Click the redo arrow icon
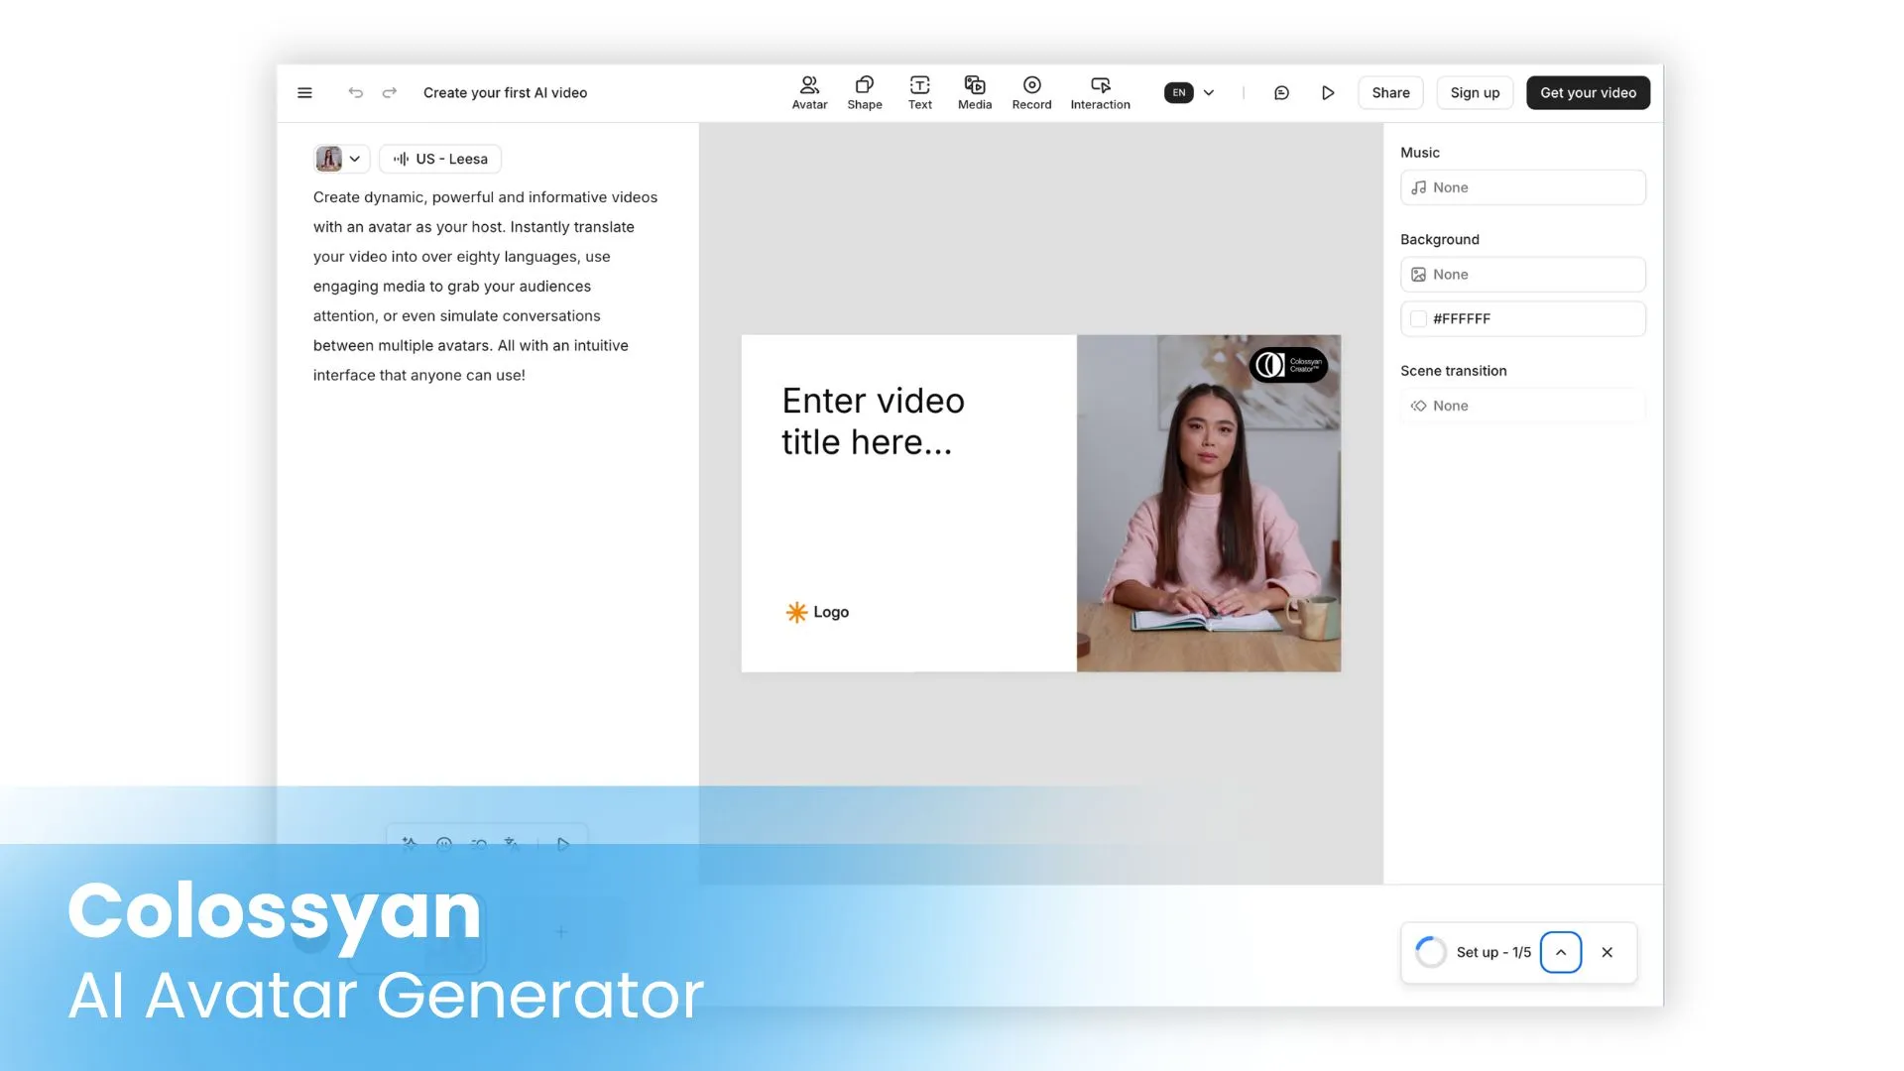This screenshot has width=1904, height=1071. click(x=390, y=93)
